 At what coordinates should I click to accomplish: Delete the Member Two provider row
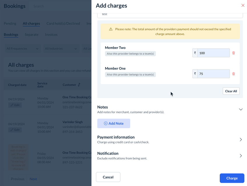click(234, 53)
